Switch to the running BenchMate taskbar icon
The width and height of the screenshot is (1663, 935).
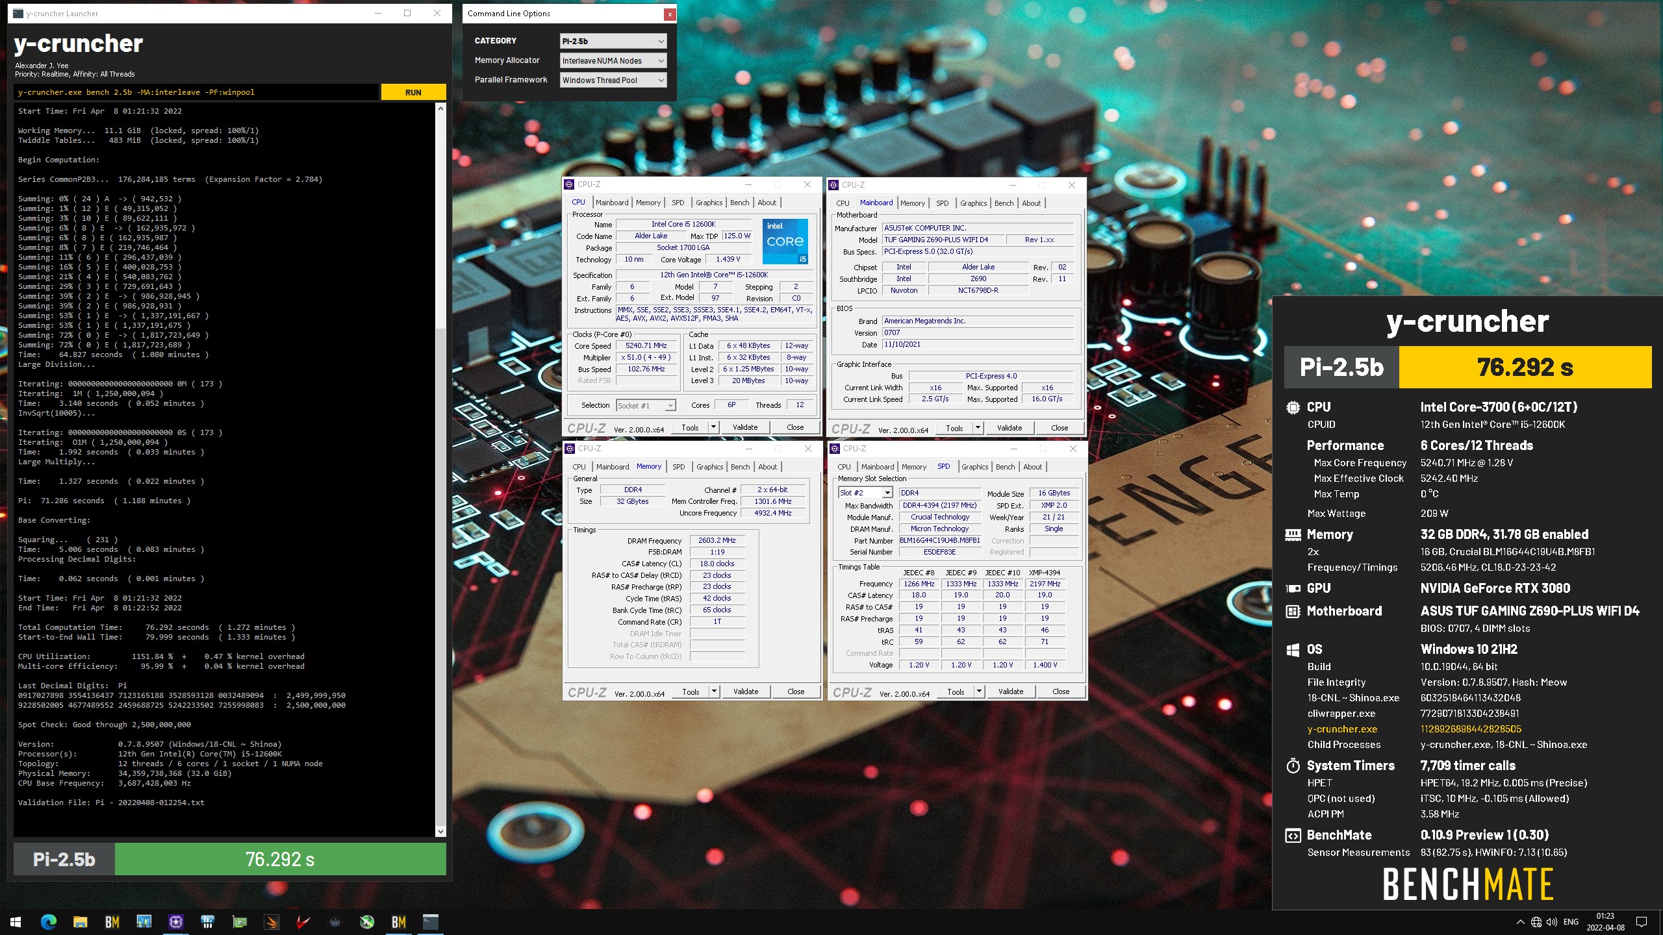click(398, 921)
